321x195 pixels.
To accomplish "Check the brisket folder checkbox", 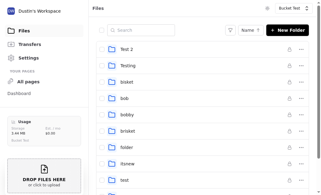I will coord(102,131).
